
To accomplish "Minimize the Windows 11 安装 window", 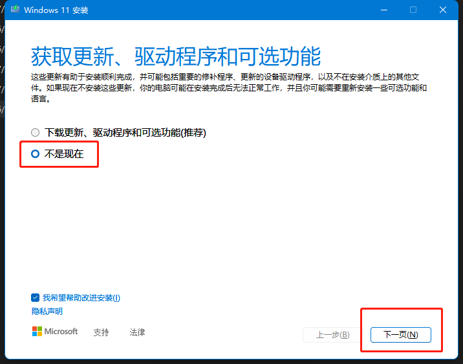I will point(384,10).
